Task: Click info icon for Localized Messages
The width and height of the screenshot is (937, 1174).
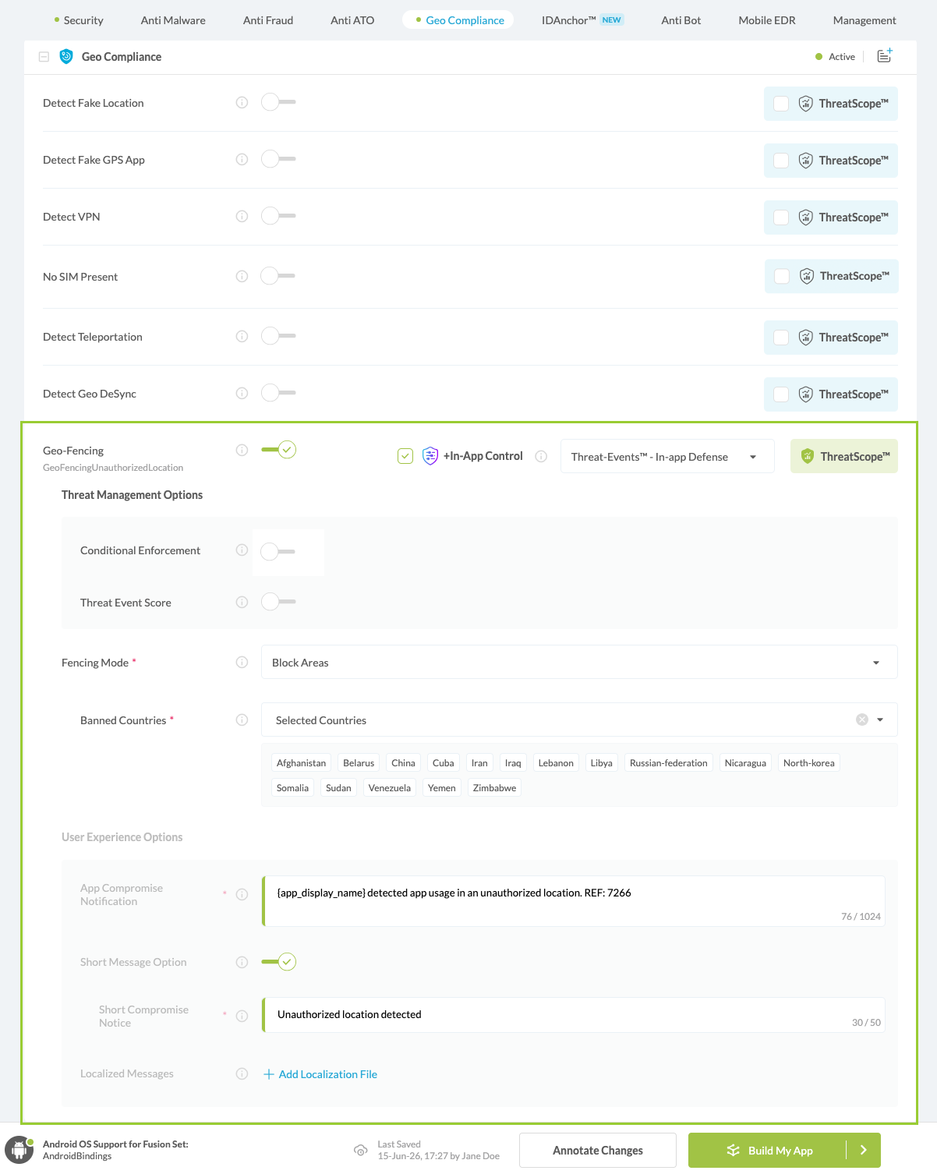Action: [x=242, y=1074]
